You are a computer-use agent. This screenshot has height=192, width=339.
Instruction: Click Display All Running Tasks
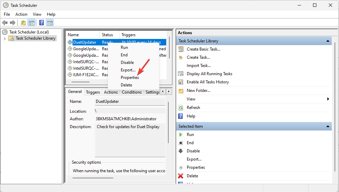[209, 74]
